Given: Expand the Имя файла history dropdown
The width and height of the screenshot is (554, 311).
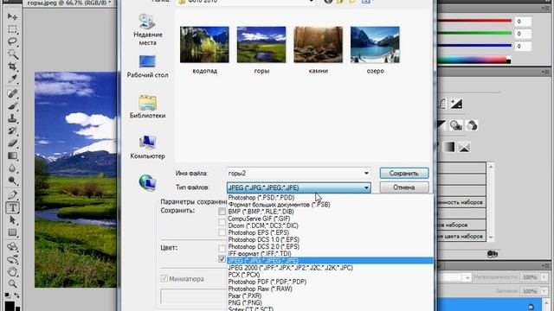Looking at the screenshot, I should pyautogui.click(x=366, y=173).
